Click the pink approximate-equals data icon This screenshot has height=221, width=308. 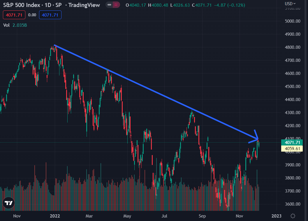[x=116, y=5]
